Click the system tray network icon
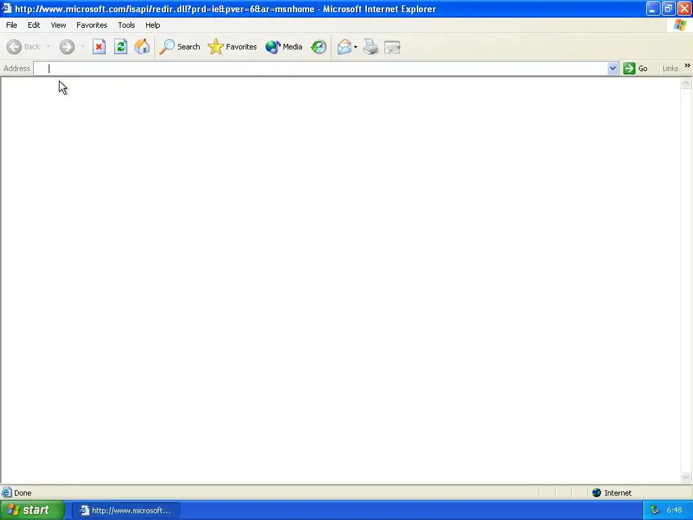The height and width of the screenshot is (520, 693). pyautogui.click(x=654, y=511)
